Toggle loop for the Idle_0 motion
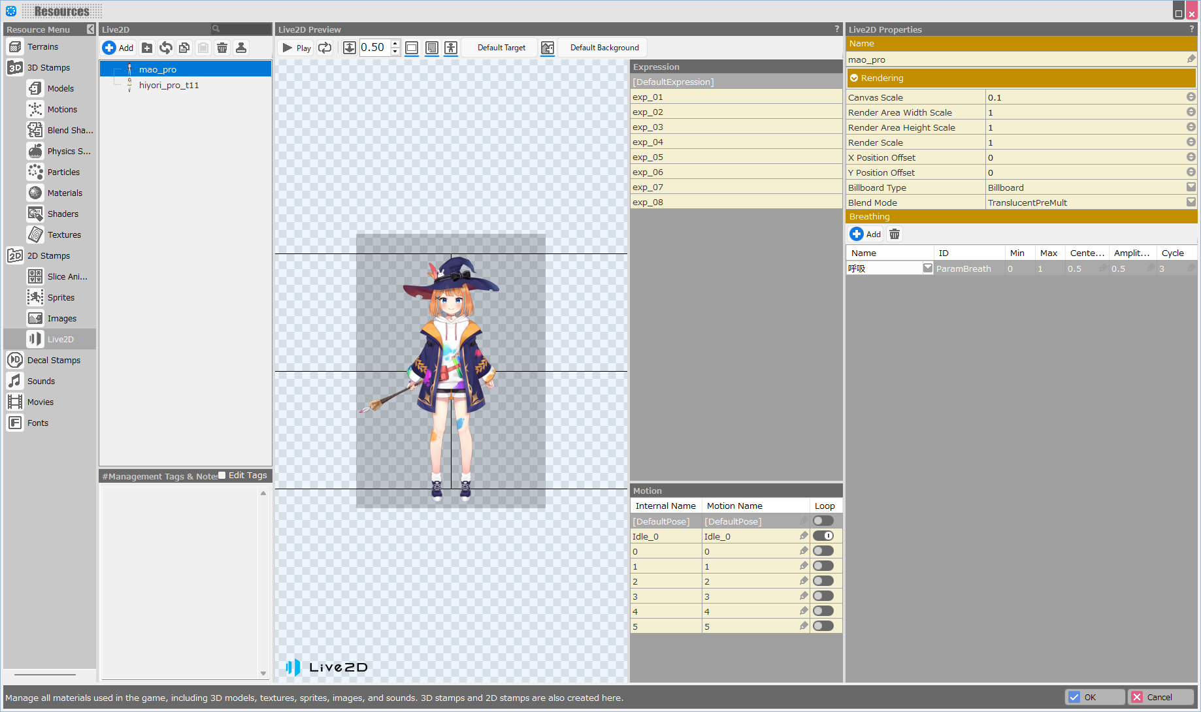Image resolution: width=1201 pixels, height=712 pixels. pos(823,536)
